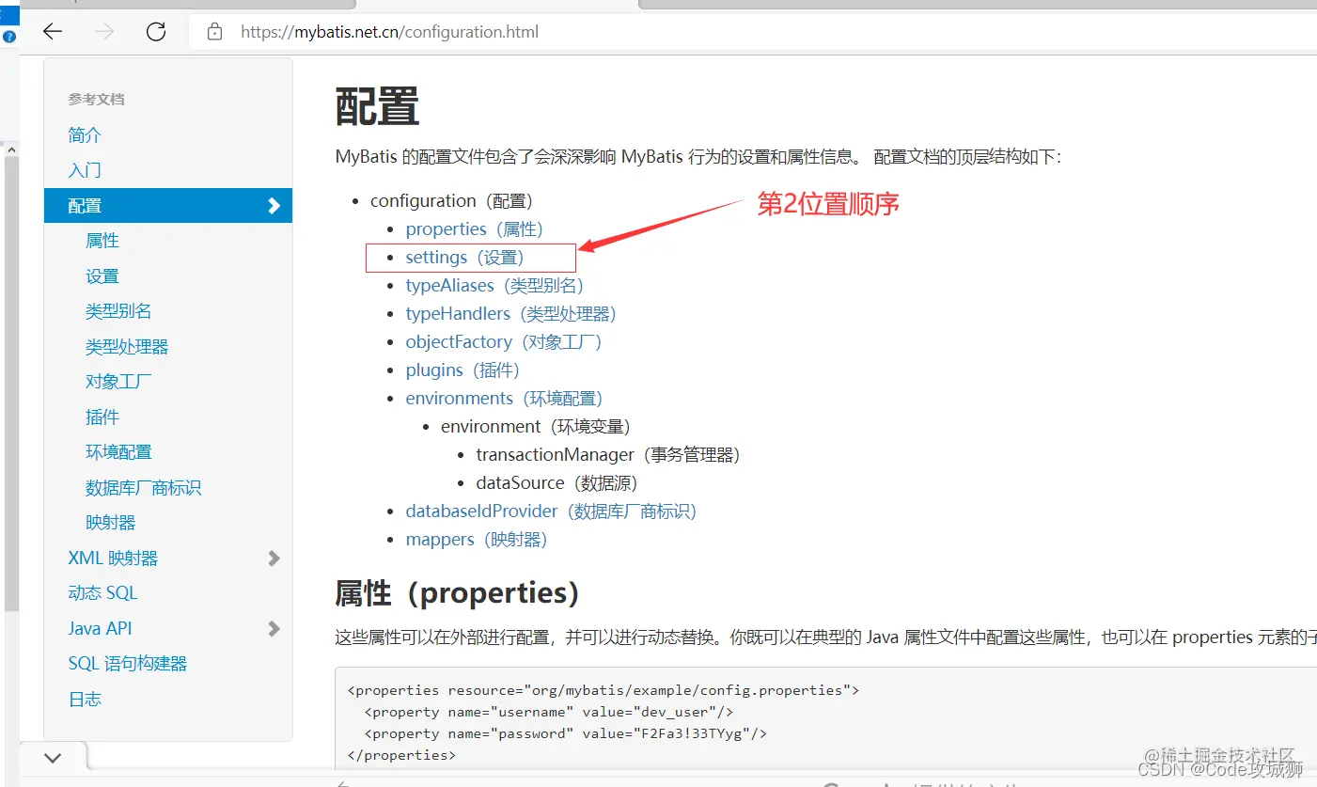Open 入门 in sidebar
Screen dimensions: 1317x787
85,170
